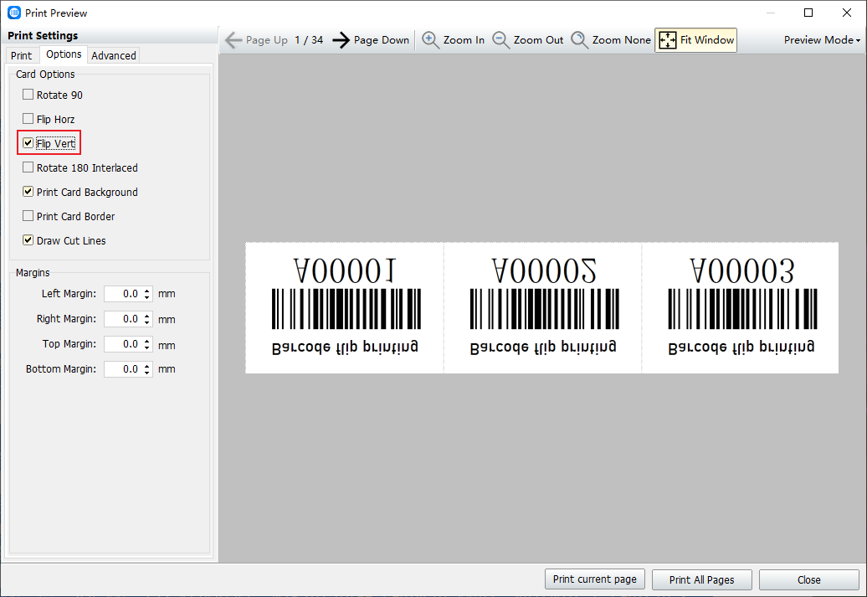867x597 pixels.
Task: Click the Right Margin value field
Action: coord(123,319)
